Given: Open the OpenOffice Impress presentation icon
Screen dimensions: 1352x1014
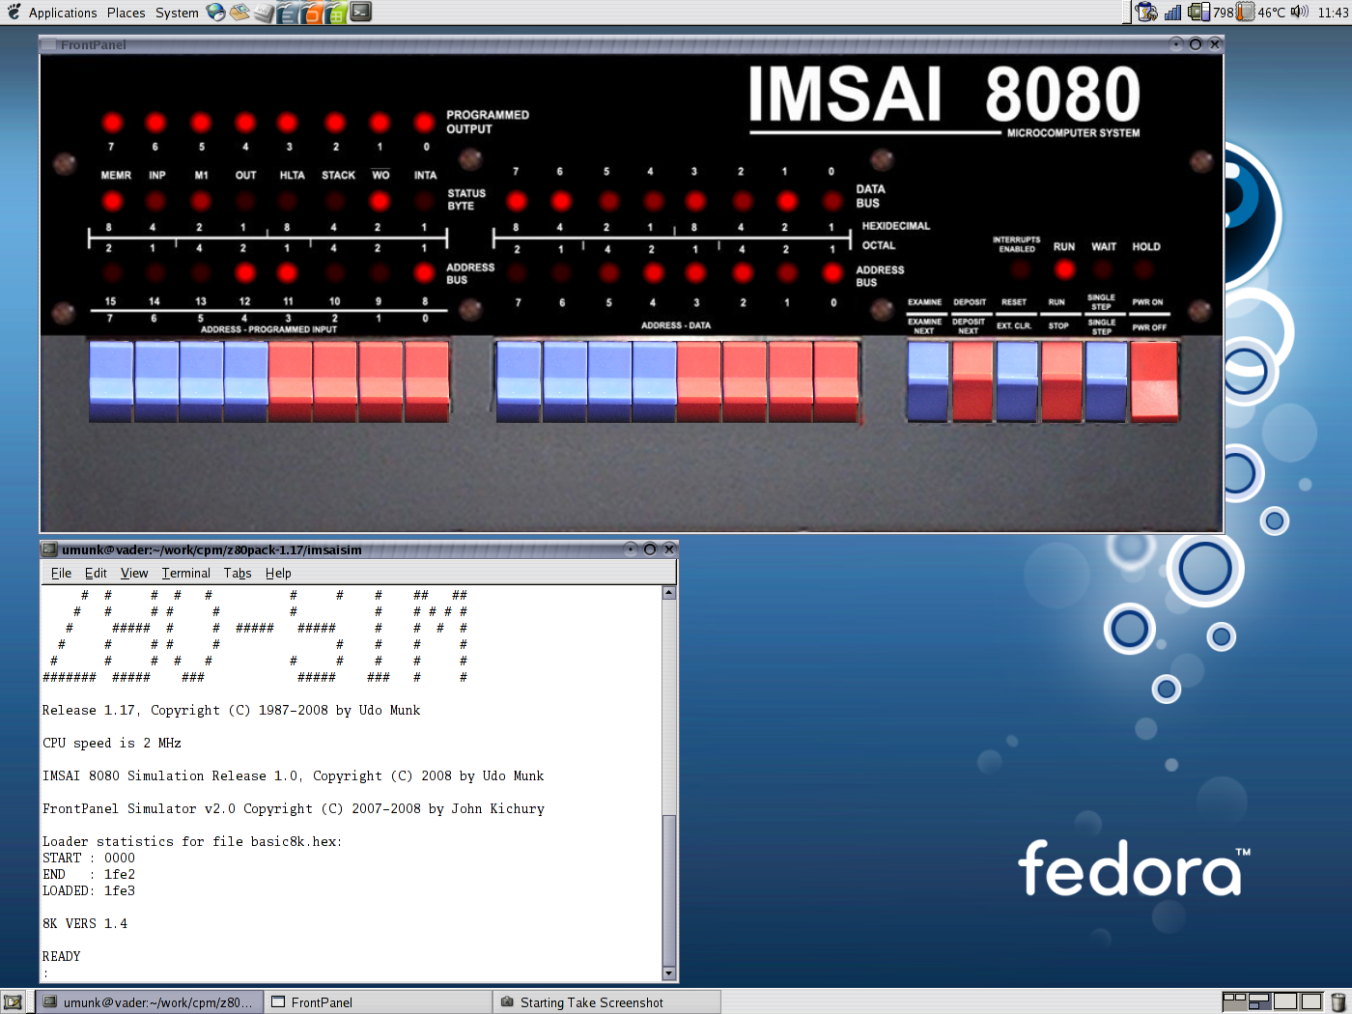Looking at the screenshot, I should pos(310,13).
